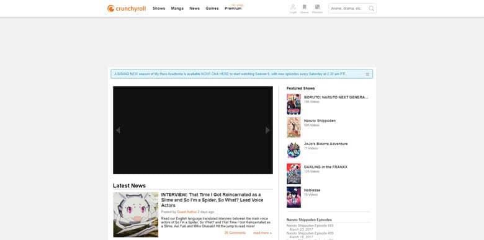The height and width of the screenshot is (240, 484).
Task: Click the spider news article thumbnail
Action: point(135,215)
